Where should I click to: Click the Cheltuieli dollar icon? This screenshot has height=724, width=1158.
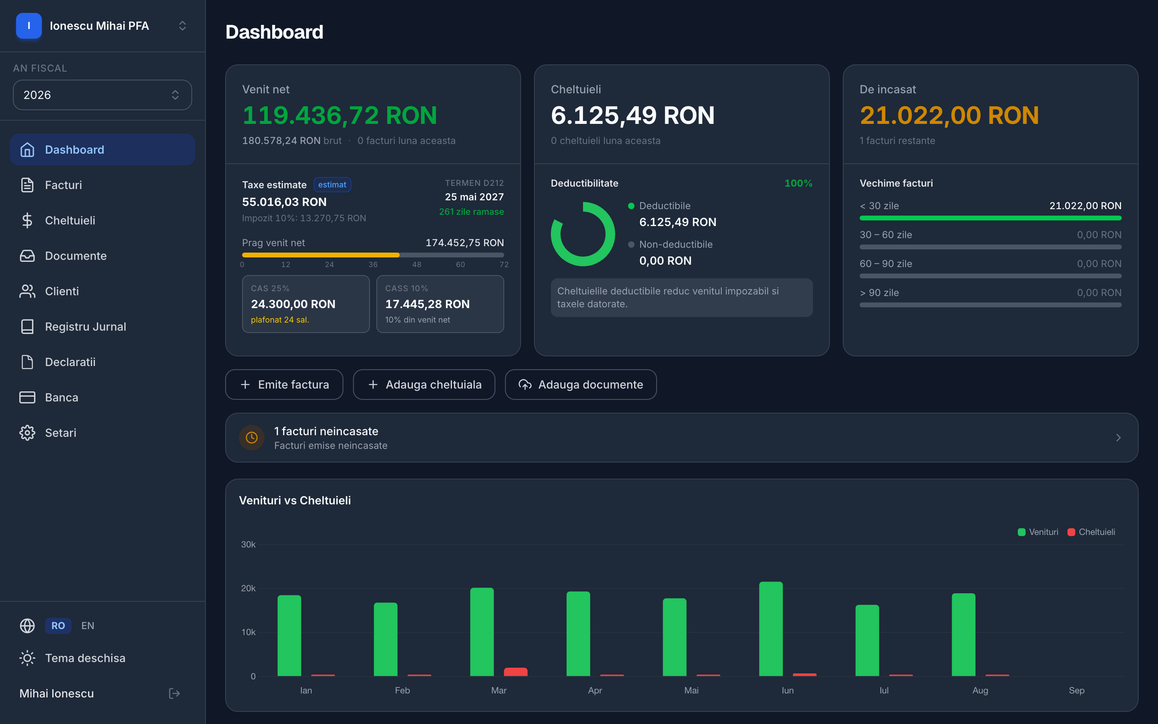27,221
